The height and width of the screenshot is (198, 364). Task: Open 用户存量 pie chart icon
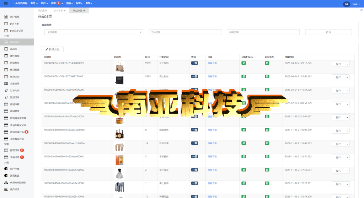6,168
